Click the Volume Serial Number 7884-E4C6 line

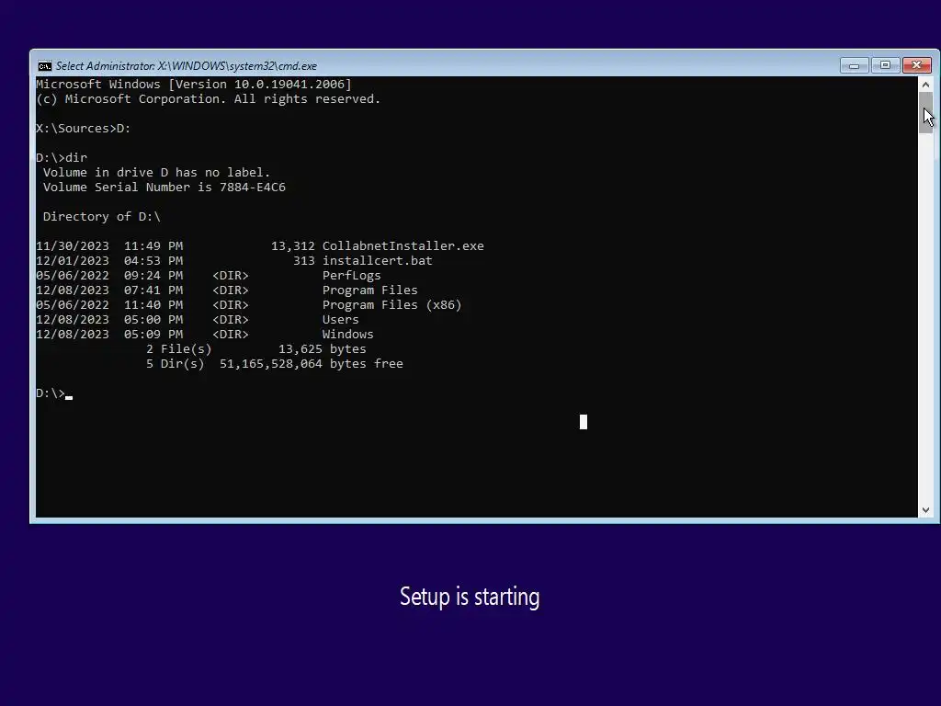(164, 188)
